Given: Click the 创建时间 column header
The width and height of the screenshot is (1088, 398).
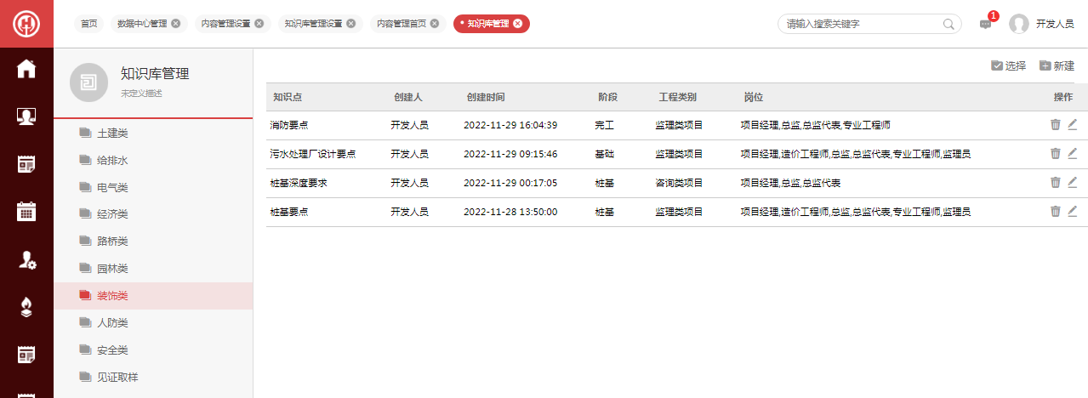Looking at the screenshot, I should [x=486, y=97].
